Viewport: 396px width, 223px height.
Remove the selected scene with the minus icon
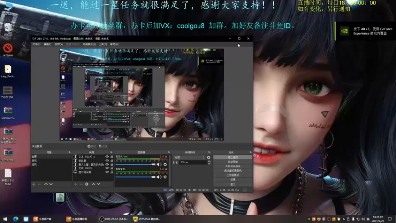(39, 184)
